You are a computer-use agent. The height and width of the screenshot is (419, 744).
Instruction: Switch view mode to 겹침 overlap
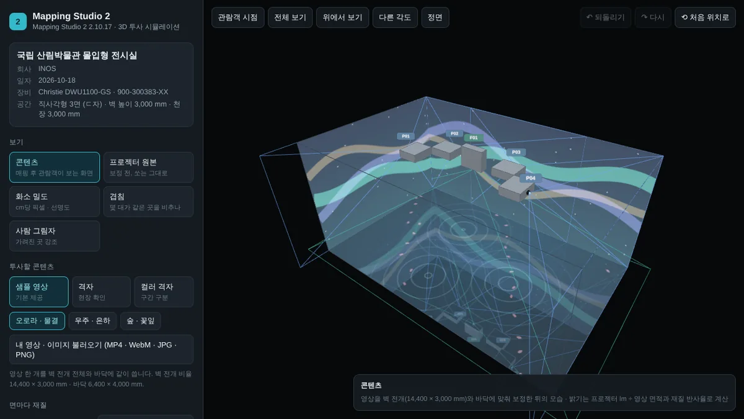148,202
